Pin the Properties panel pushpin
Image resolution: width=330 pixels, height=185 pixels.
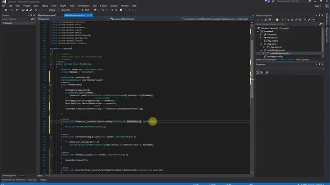pos(319,64)
